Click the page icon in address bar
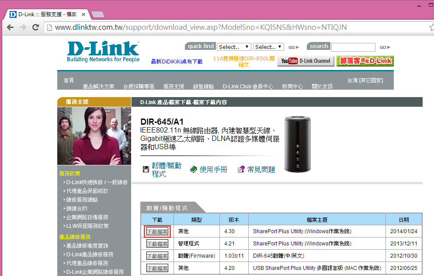Viewport: 434px width, 276px height. pyautogui.click(x=49, y=27)
